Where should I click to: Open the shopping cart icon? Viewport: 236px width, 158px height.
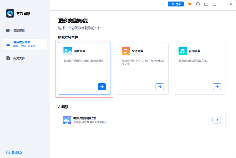(190, 4)
